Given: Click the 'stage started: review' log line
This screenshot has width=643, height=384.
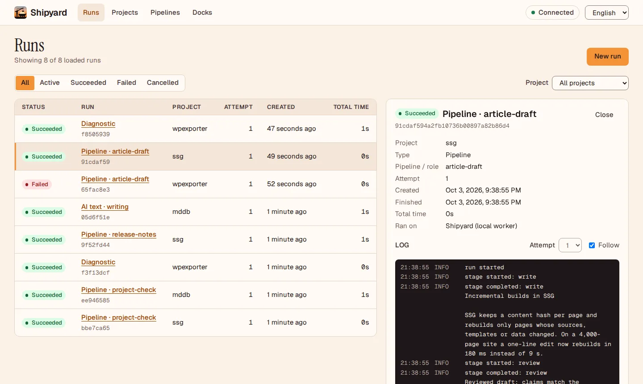Looking at the screenshot, I should [x=502, y=363].
